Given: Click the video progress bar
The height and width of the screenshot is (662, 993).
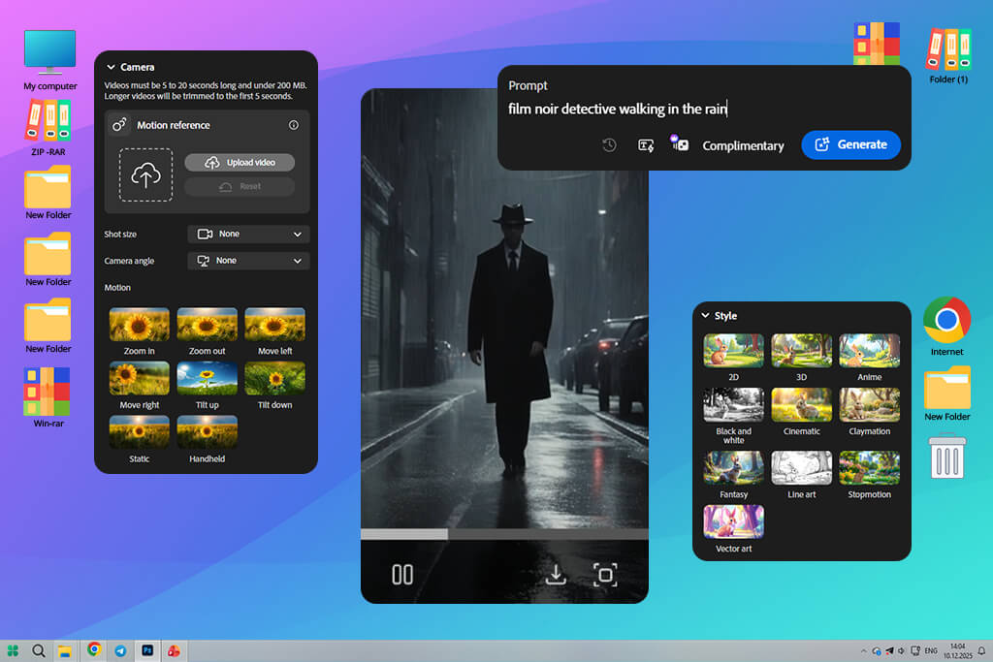Looking at the screenshot, I should point(504,534).
